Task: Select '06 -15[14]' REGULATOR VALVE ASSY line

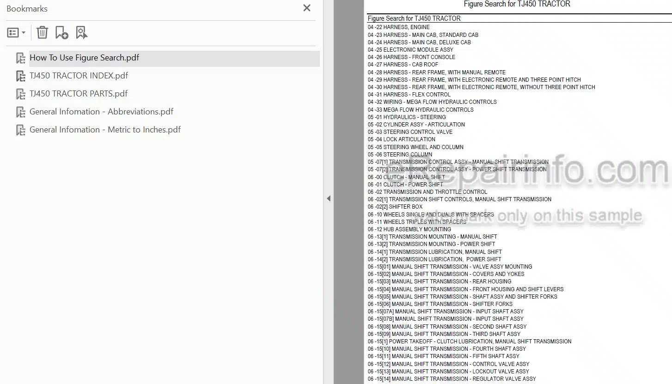Action: click(452, 378)
